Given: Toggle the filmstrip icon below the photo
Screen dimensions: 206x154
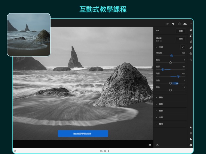Looking at the screenshot, I should pos(150,145).
